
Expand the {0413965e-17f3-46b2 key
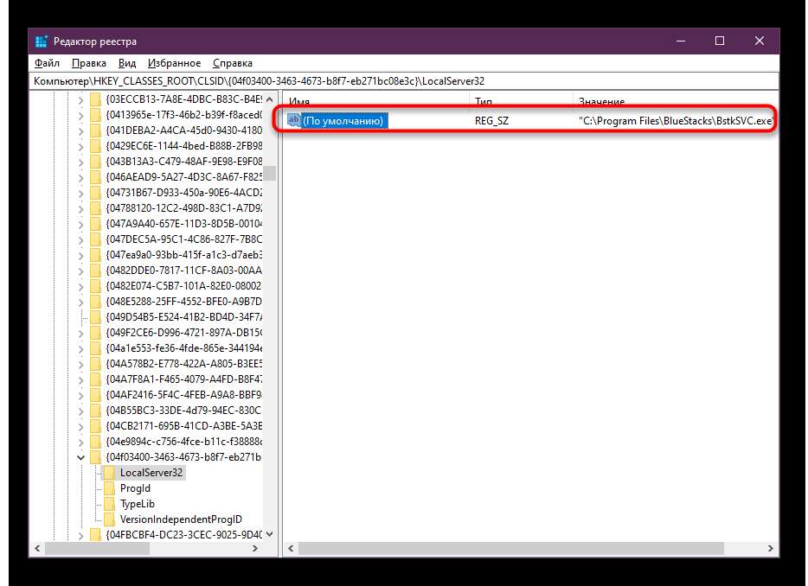pos(81,115)
